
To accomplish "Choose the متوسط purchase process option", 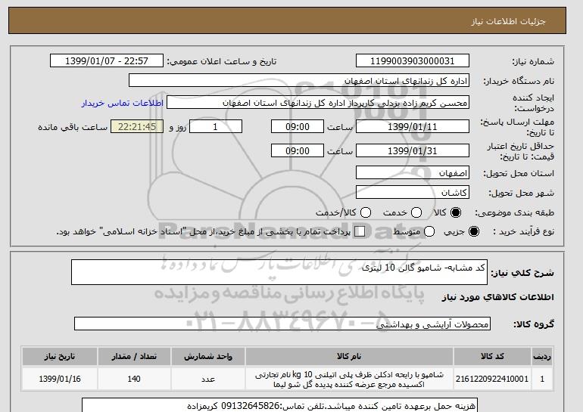I will 429,231.
